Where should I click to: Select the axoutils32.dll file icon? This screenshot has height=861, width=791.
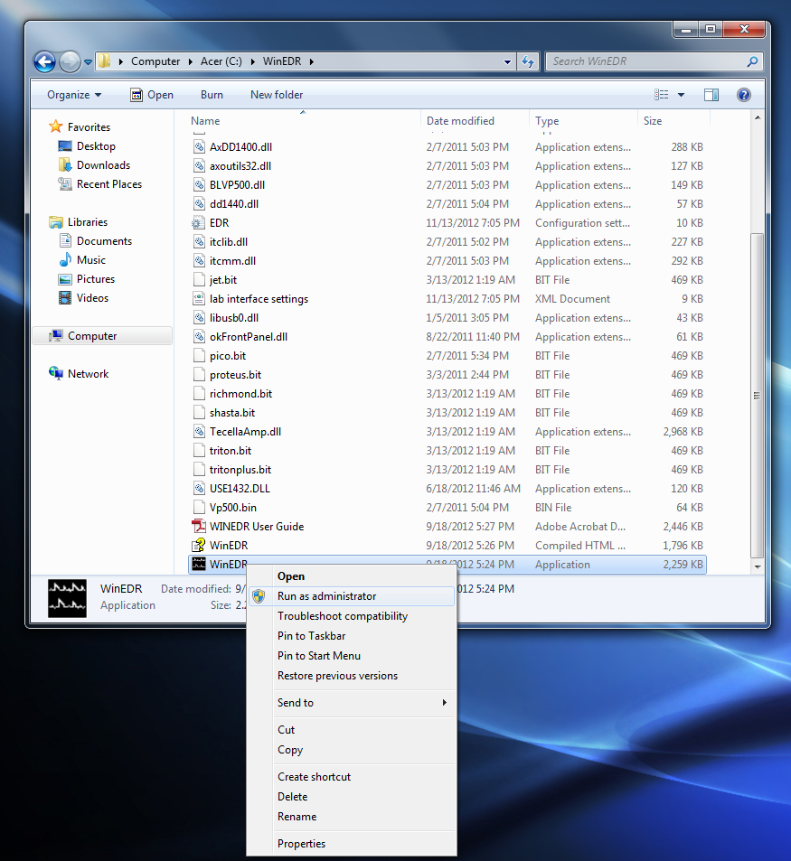click(x=199, y=166)
